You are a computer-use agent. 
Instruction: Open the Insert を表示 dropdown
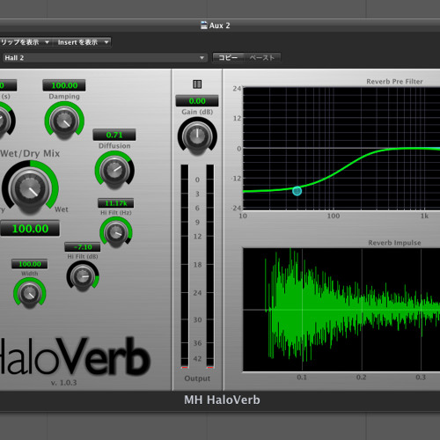pyautogui.click(x=82, y=42)
